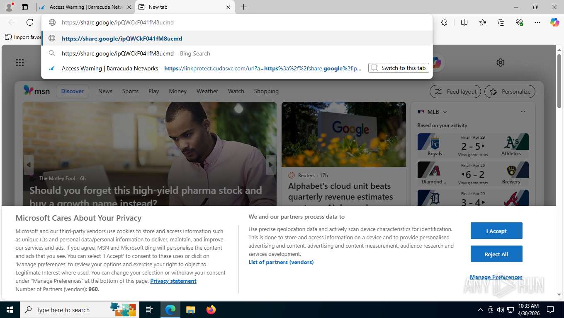Open Firefox from the taskbar

211,310
